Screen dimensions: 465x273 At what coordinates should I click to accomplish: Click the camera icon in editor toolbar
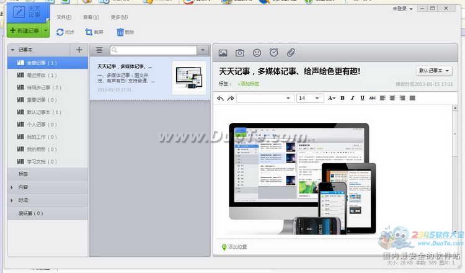pos(240,53)
